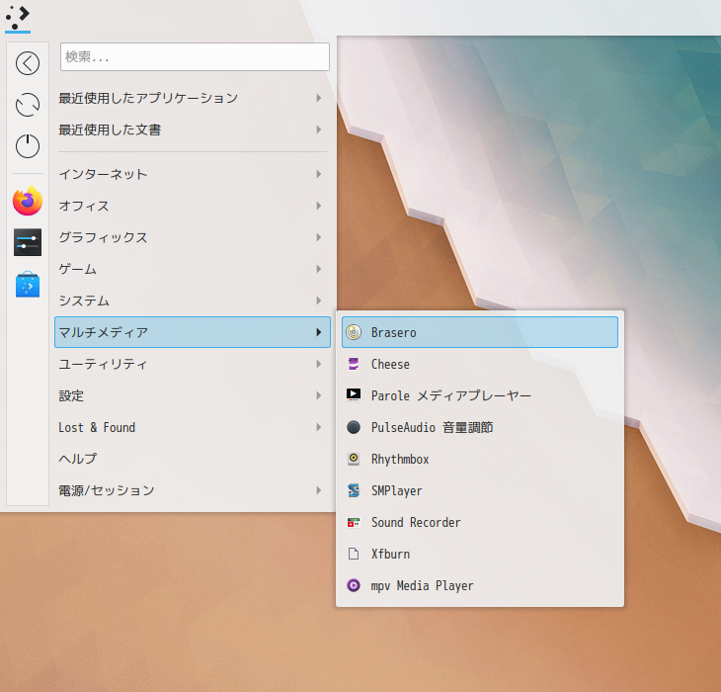This screenshot has width=721, height=692.
Task: Click the Parole media player icon
Action: click(x=354, y=395)
